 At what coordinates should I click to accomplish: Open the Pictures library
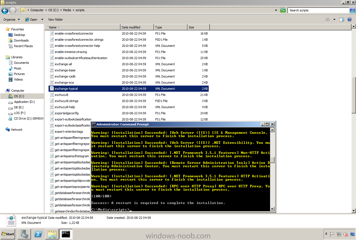19,74
